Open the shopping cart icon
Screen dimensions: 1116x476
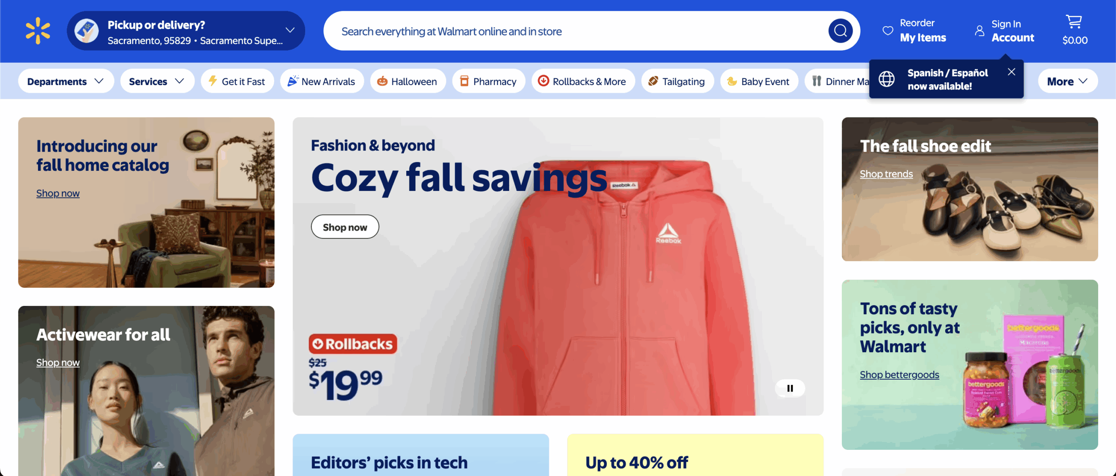point(1074,22)
